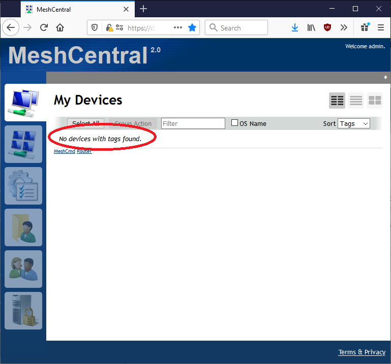Open Firefox downloads panel
This screenshot has height=364, width=391.
(295, 27)
